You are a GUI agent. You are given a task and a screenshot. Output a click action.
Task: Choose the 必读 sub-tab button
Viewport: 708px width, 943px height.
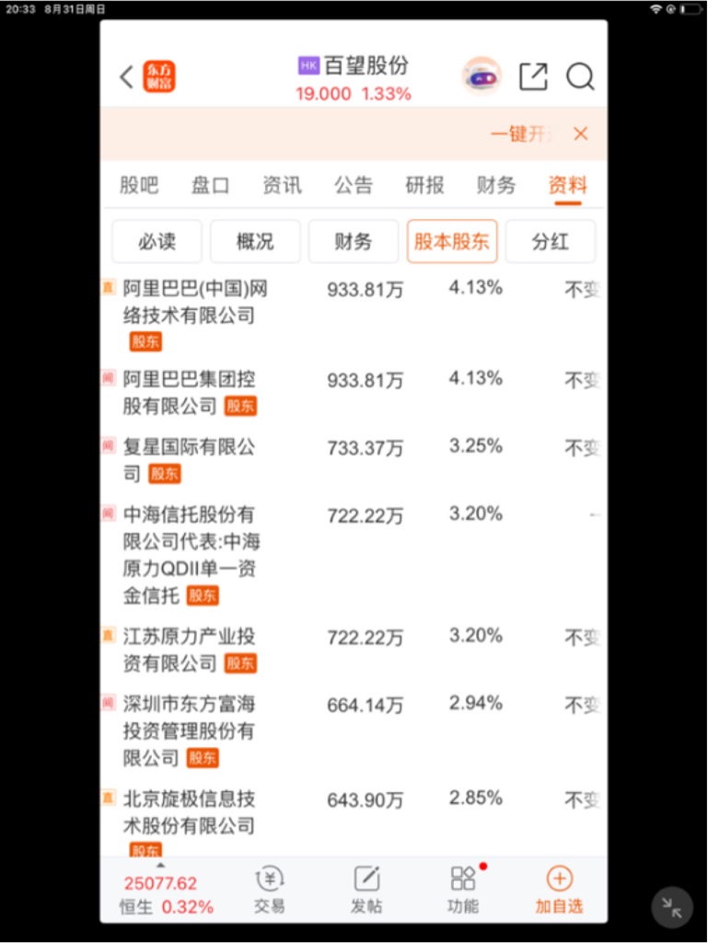157,241
